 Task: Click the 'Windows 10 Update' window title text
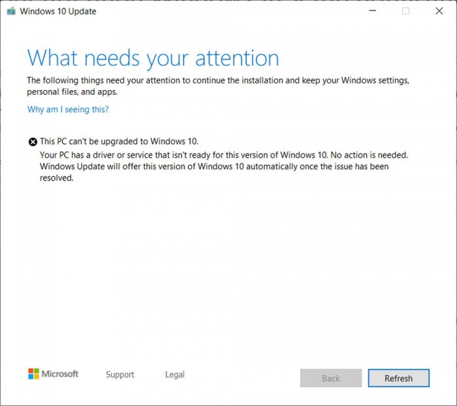pos(58,11)
